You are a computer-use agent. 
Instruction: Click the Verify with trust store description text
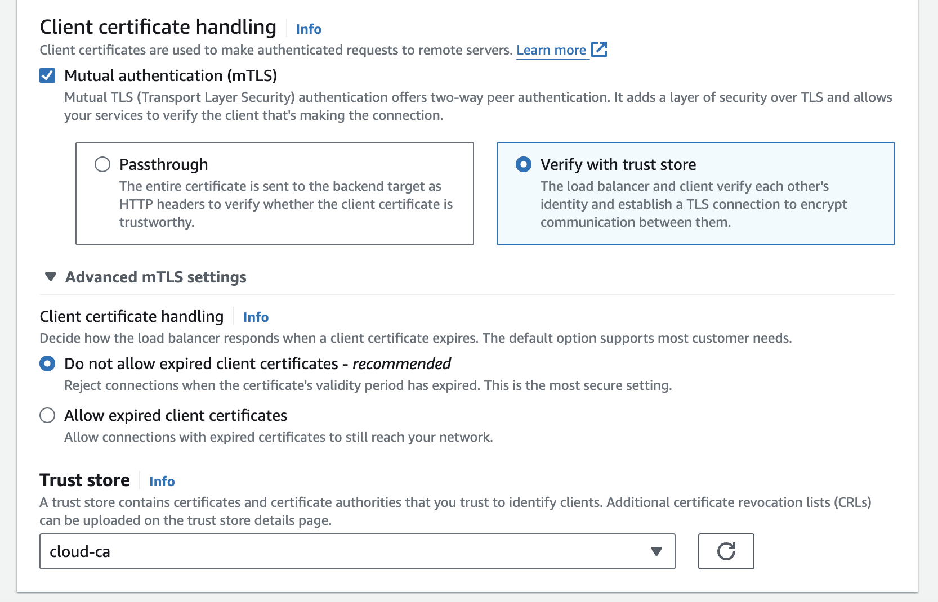click(x=694, y=204)
